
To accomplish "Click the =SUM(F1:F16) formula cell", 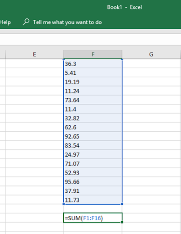I will [93, 218].
